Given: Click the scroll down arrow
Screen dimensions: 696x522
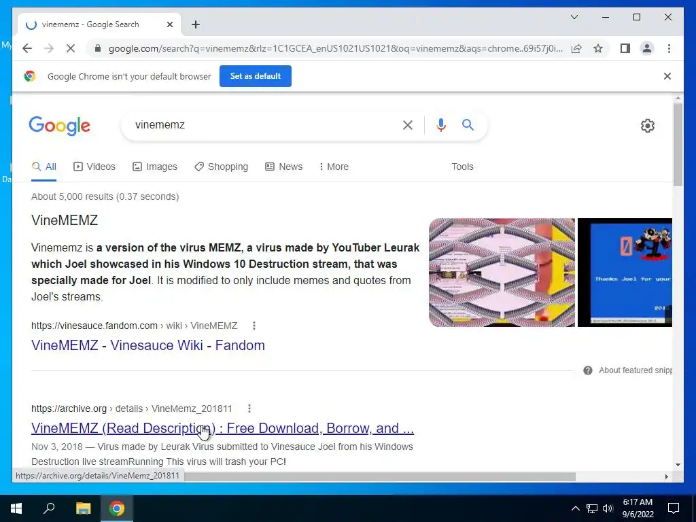Looking at the screenshot, I should [x=678, y=465].
